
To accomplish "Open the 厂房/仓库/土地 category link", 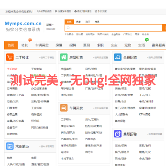I will pos(94,88).
